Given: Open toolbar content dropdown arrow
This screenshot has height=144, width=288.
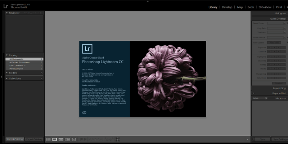Looking at the screenshot, I should tap(248, 139).
